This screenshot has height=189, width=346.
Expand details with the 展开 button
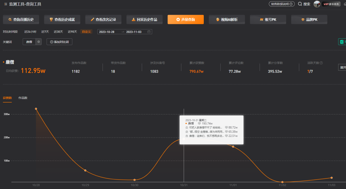(x=342, y=67)
